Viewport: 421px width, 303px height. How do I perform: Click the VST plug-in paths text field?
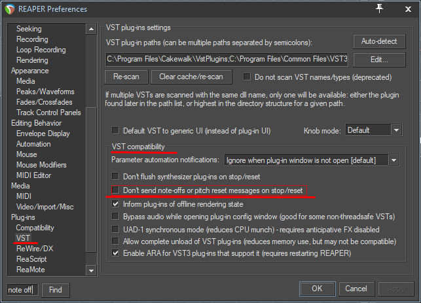tap(227, 60)
